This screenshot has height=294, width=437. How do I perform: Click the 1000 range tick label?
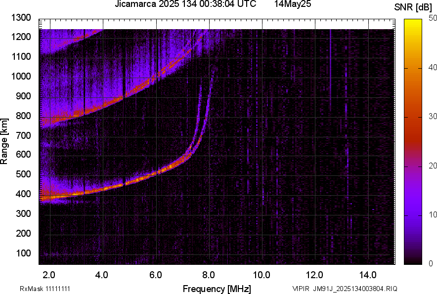tap(21, 76)
